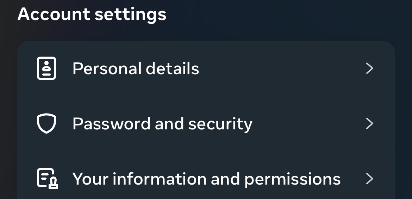Go to Your information and permissions
The height and width of the screenshot is (199, 412).
click(206, 179)
